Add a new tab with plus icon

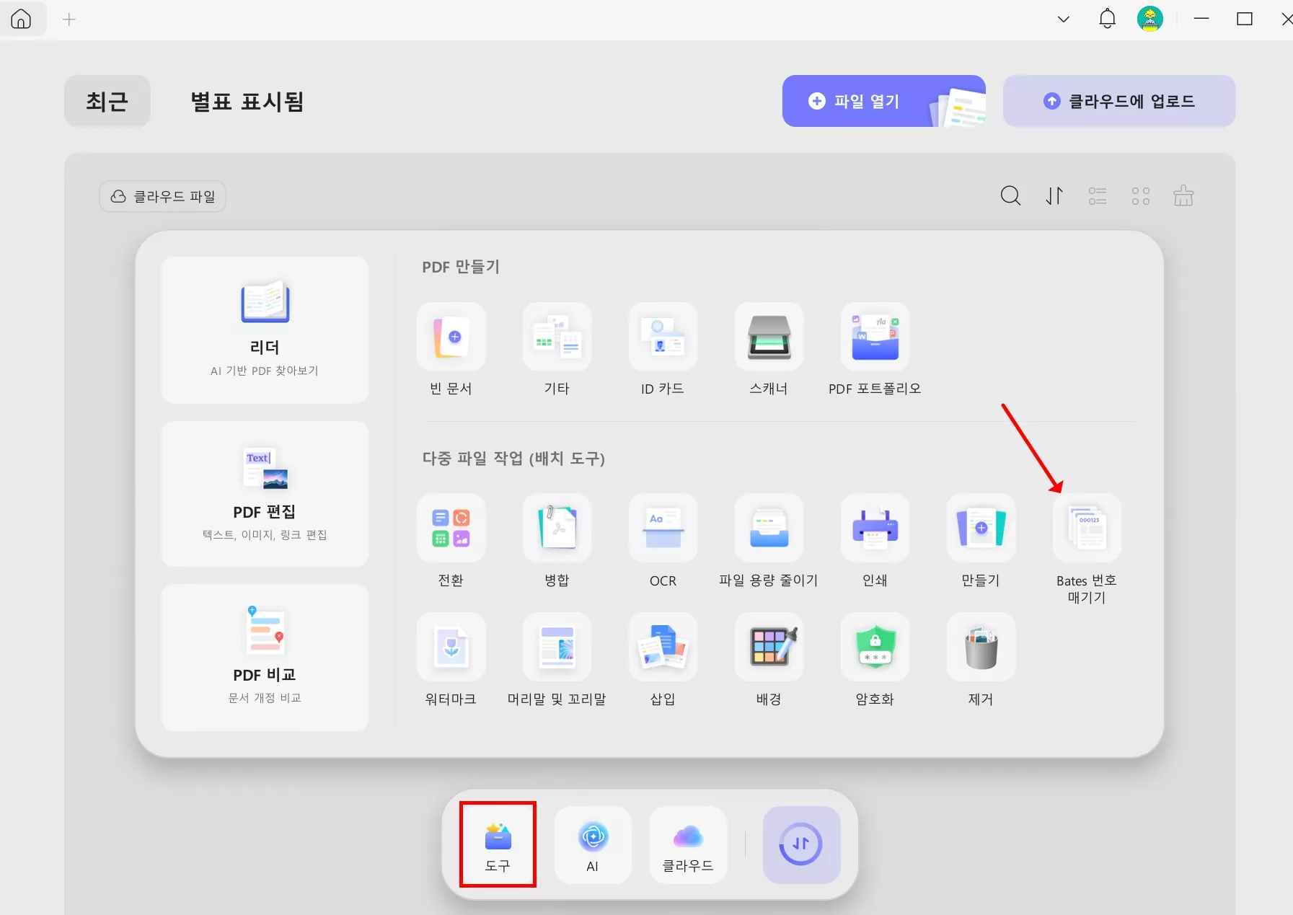tap(69, 19)
